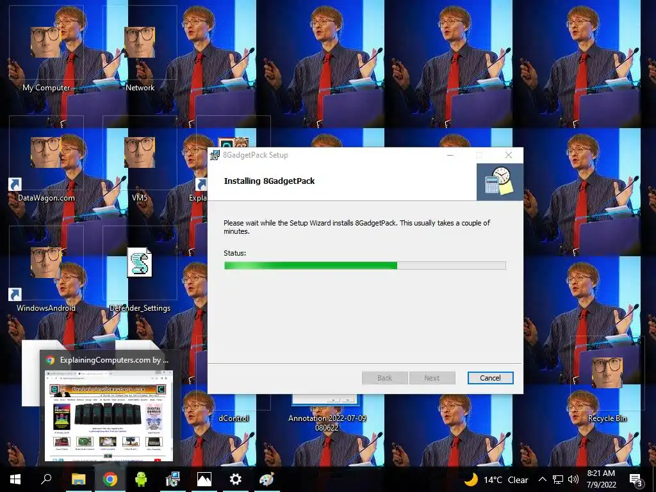Open the notification center icon
Screen dimensions: 656x492
coord(635,479)
